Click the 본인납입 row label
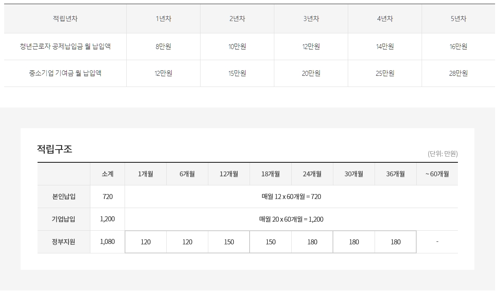Viewport: 500px width, 295px height. tap(64, 197)
